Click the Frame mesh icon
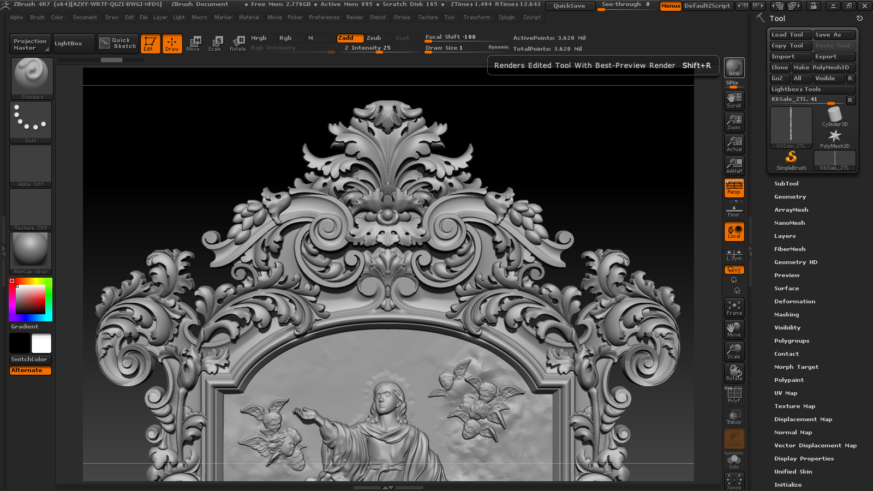The image size is (873, 491). coord(734,307)
